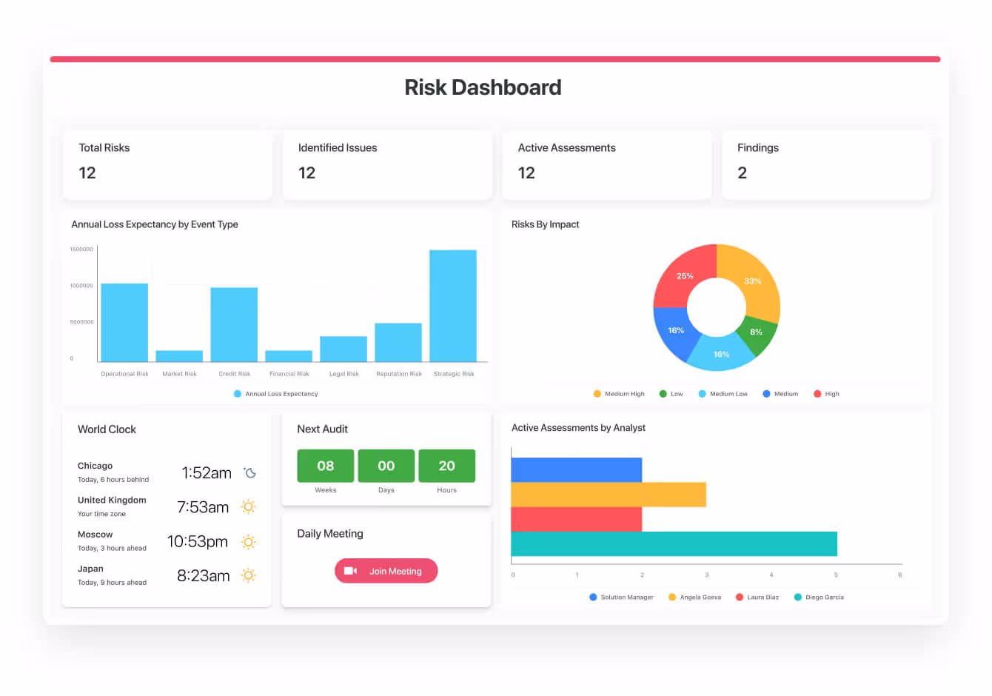Toggle the Medium High legend dot
992x696 pixels.
coord(597,394)
